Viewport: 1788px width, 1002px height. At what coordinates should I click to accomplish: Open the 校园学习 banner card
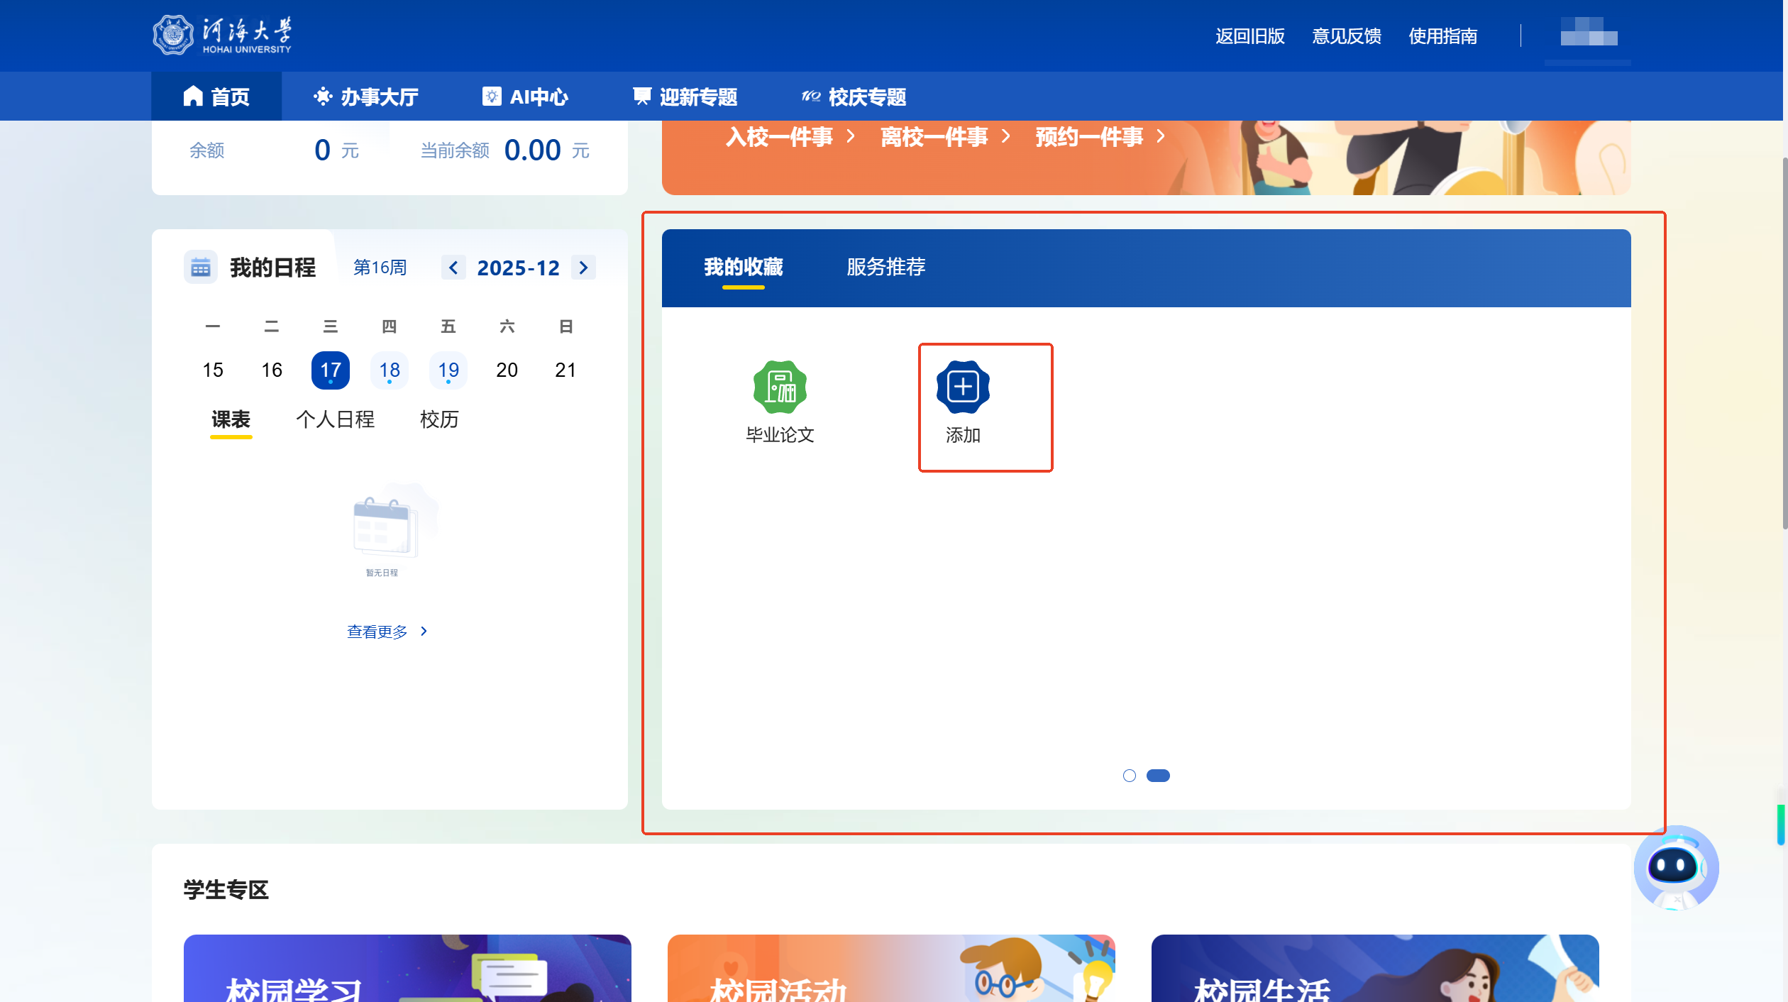(x=407, y=969)
